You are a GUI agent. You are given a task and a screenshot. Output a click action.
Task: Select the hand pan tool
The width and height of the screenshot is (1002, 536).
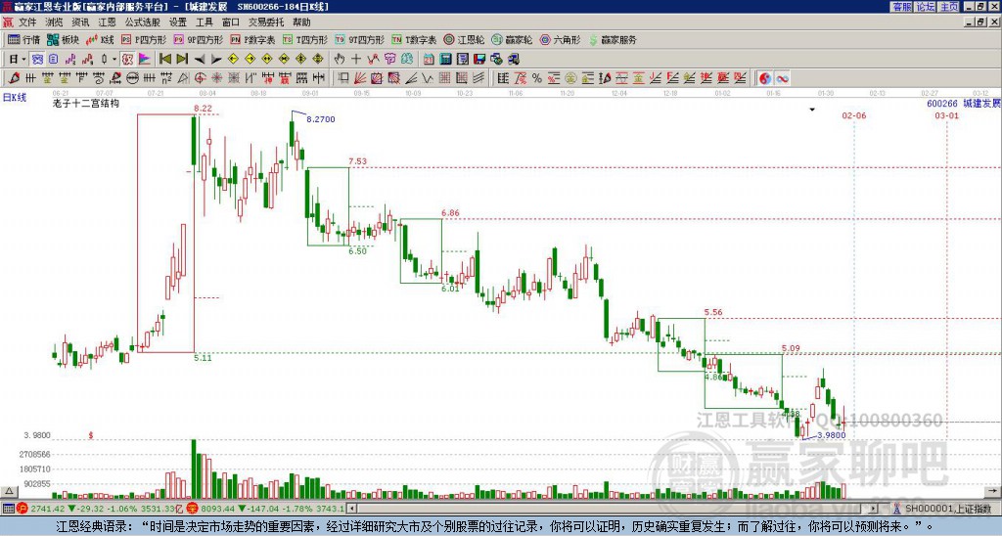[340, 60]
